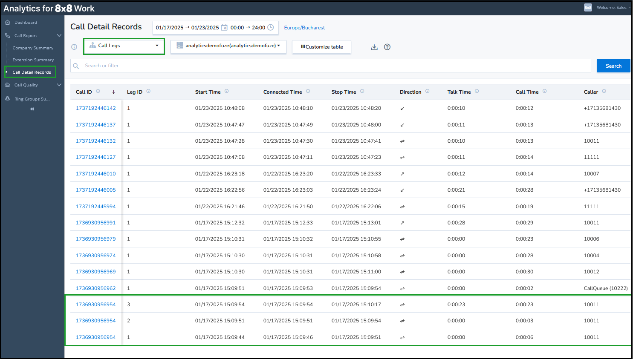Click the Connected Time info icon
The height and width of the screenshot is (359, 633).
point(308,91)
